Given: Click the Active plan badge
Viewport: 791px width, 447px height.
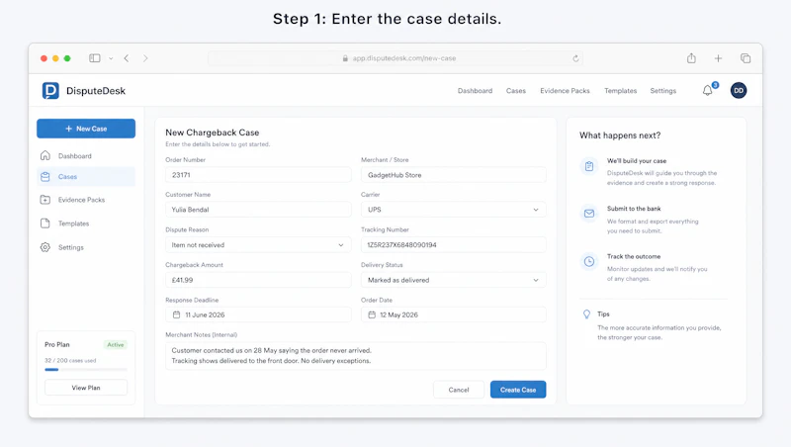Looking at the screenshot, I should coord(116,344).
